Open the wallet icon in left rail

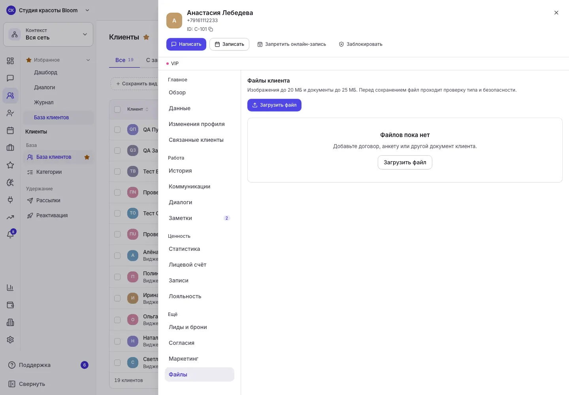coord(10,305)
